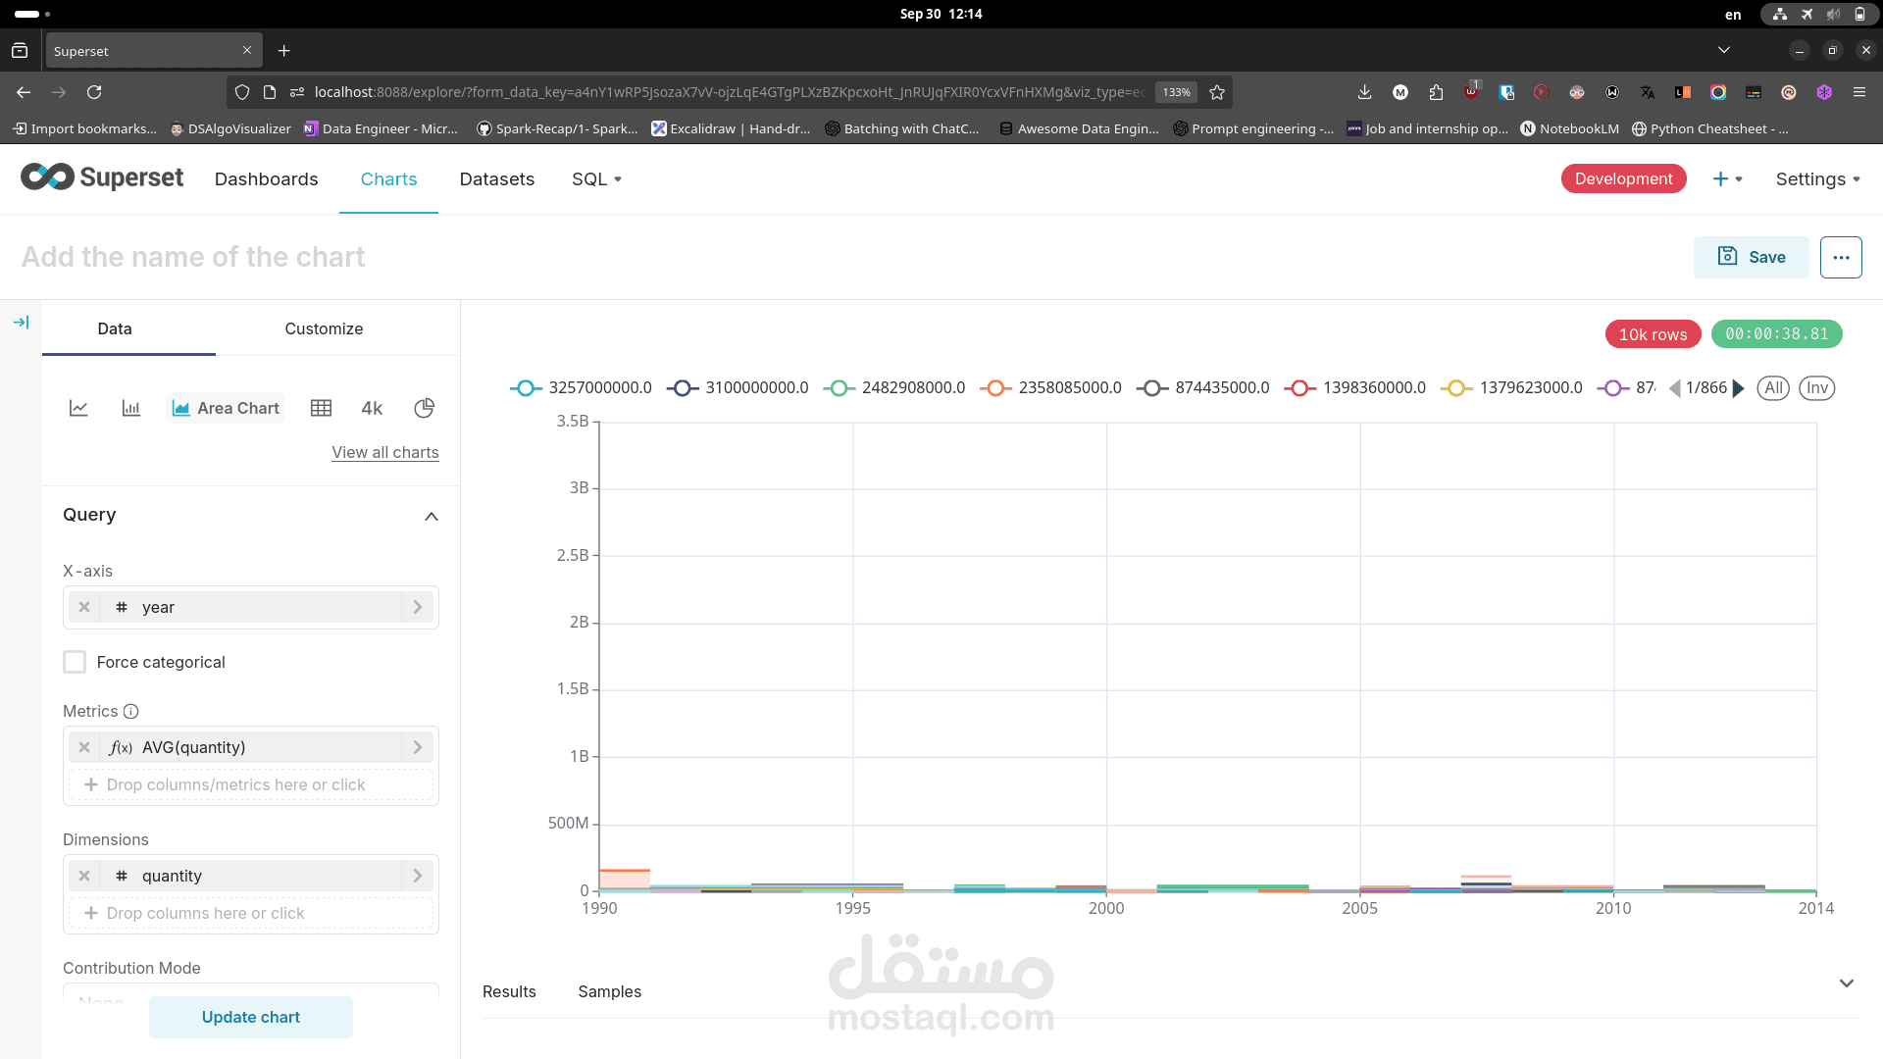
Task: Open the SQL dropdown menu
Action: 596,178
